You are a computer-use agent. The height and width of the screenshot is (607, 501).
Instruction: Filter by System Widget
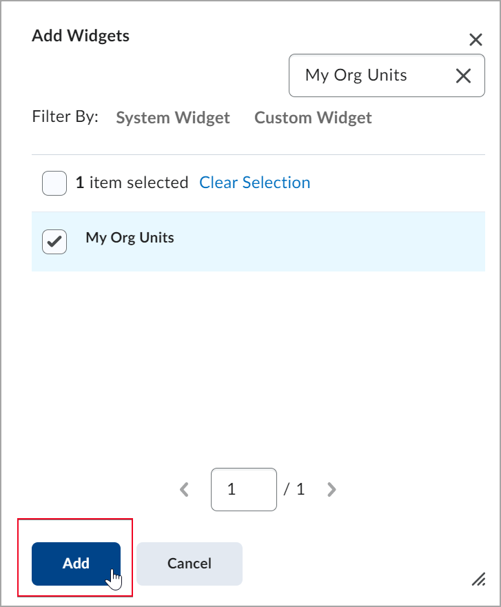[173, 118]
